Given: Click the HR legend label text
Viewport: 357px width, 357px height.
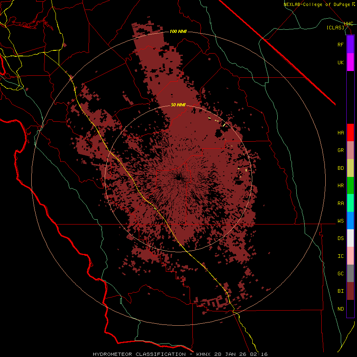Looking at the screenshot, I should 341,186.
